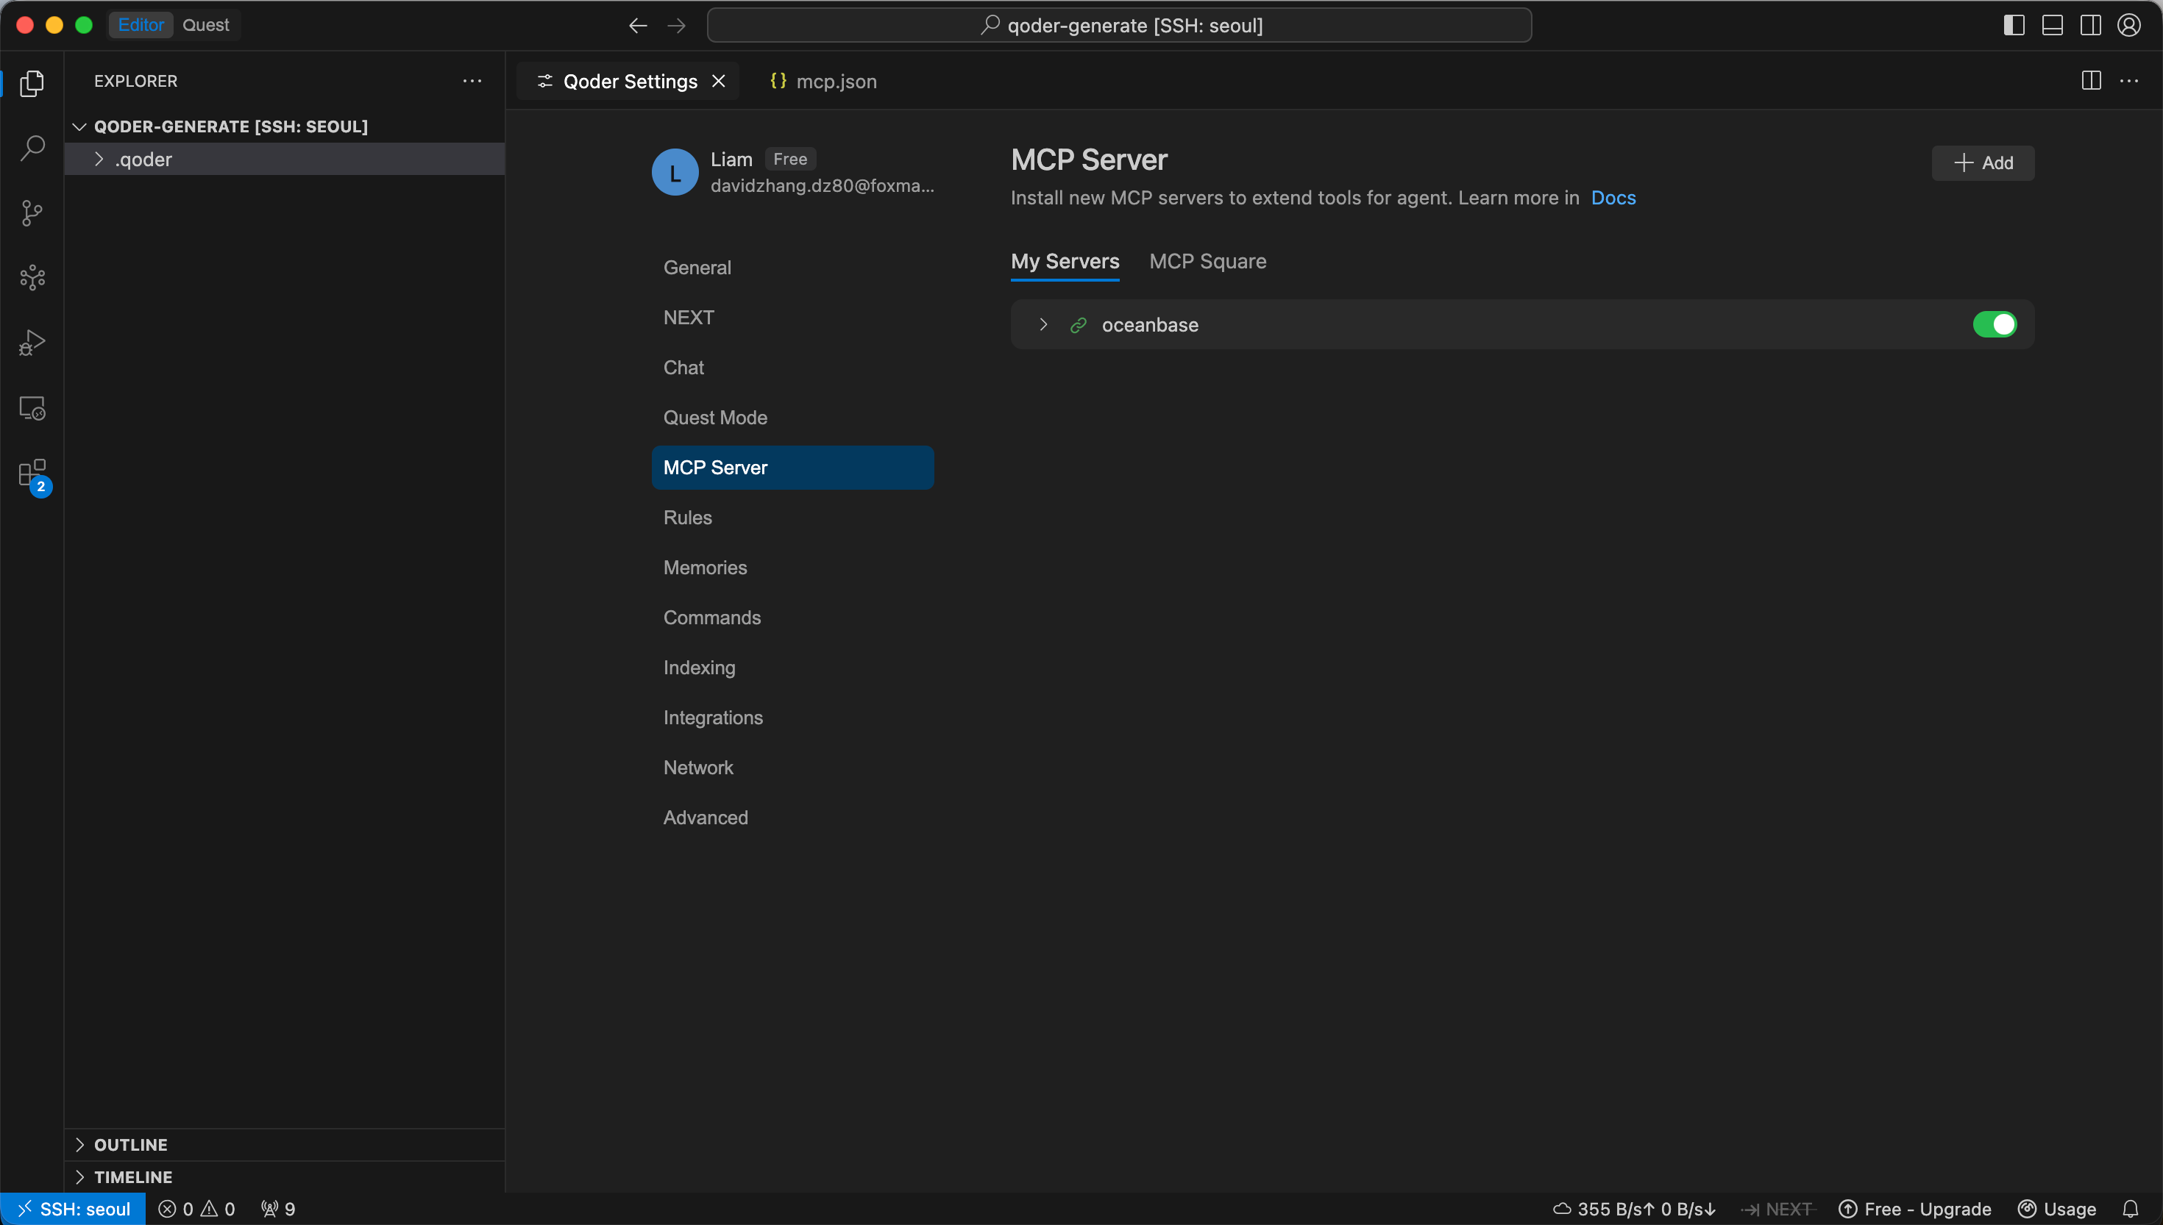Screen dimensions: 2163x1225
Task: Go forward using the right arrow
Action: pyautogui.click(x=676, y=25)
